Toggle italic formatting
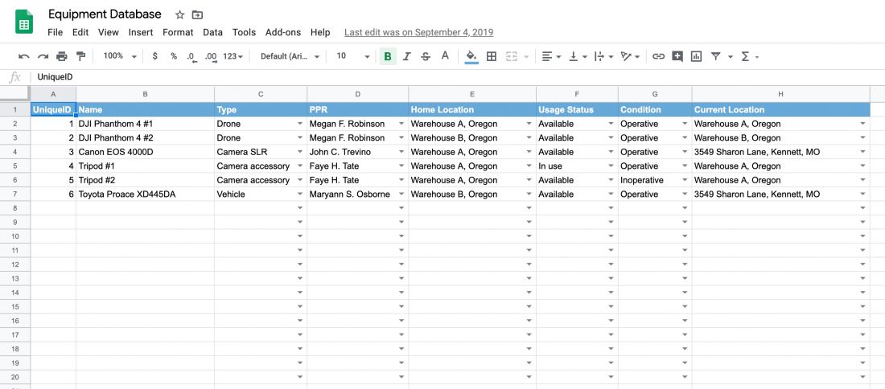Screen dimensions: 885x389 click(407, 56)
